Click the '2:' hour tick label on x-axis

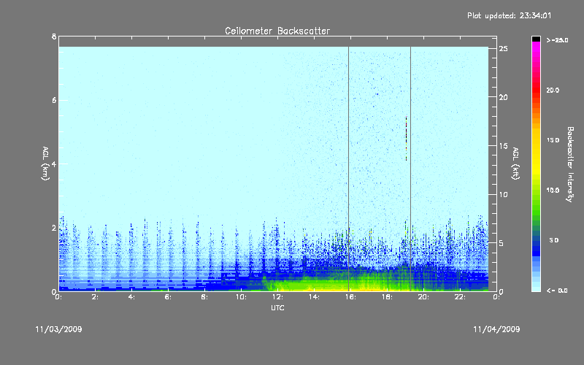95,297
